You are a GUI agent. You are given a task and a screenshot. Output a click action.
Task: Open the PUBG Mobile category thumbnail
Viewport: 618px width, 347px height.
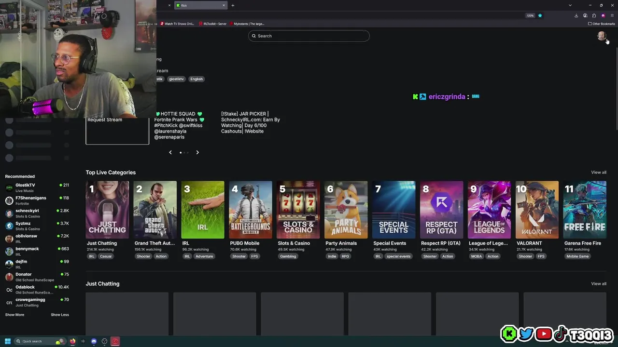251,210
